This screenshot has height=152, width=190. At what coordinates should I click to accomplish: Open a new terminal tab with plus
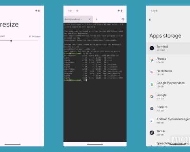(x=97, y=19)
